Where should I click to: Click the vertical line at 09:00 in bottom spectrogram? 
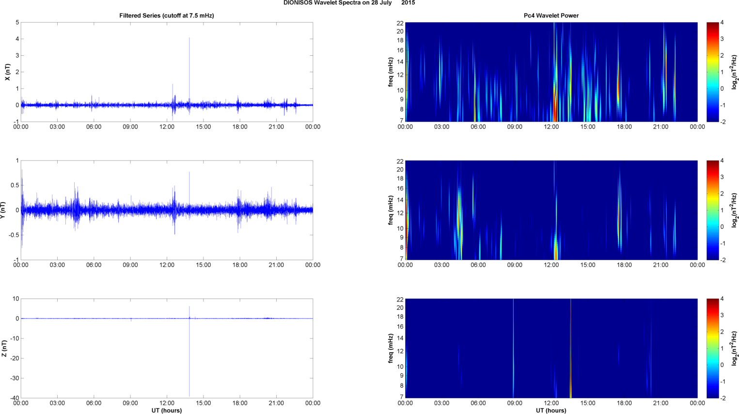coord(513,348)
